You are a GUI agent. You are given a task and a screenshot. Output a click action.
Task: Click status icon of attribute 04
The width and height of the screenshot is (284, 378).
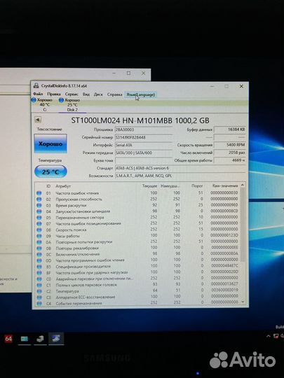[x=39, y=211]
